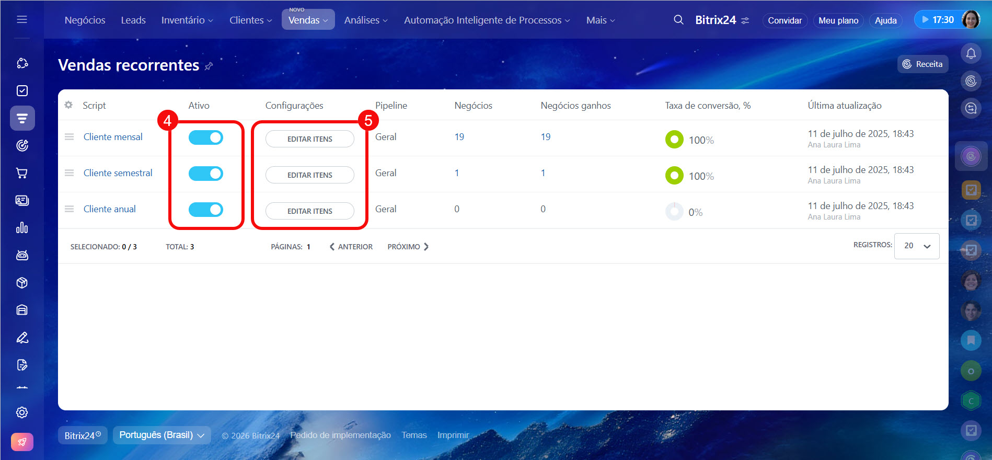This screenshot has height=460, width=992.
Task: Click Editar Itens for Cliente mensal
Action: 309,139
